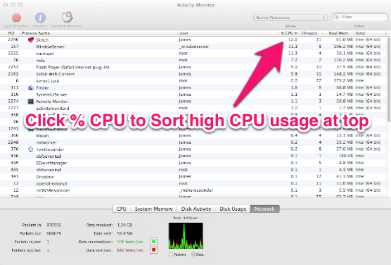Click the red data sent color swatch
The width and height of the screenshot is (391, 265).
point(153,249)
